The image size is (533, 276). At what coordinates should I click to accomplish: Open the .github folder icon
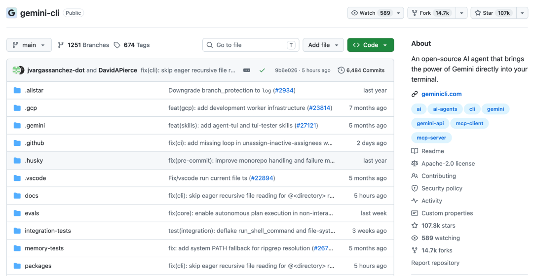click(17, 143)
